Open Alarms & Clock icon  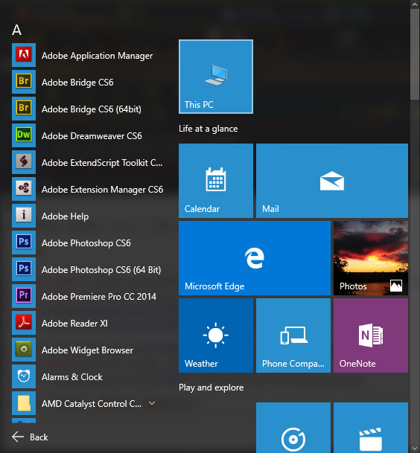click(24, 376)
